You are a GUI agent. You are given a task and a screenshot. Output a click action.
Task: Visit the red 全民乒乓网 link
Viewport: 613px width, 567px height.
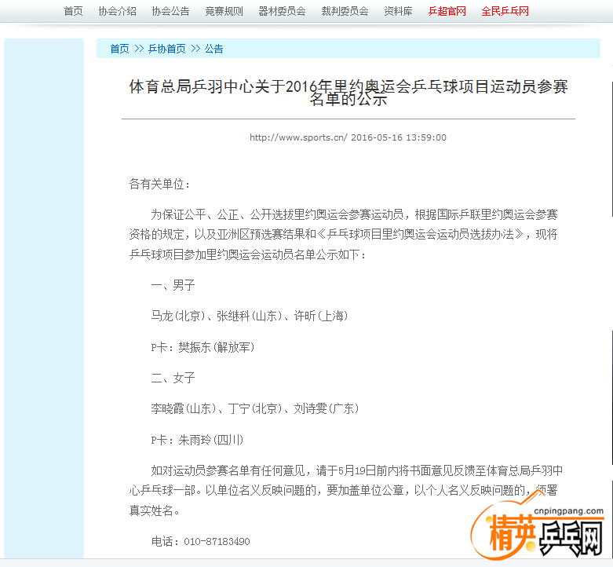tap(505, 11)
